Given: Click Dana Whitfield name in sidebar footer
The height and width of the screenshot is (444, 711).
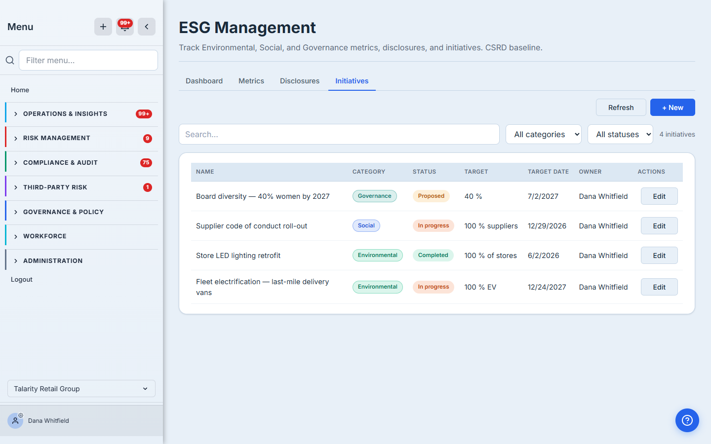Looking at the screenshot, I should pos(48,421).
